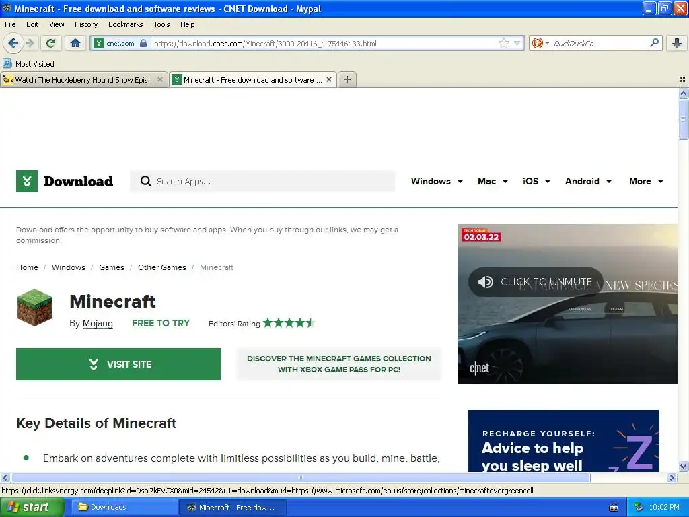Close the Minecraft download tab
The width and height of the screenshot is (689, 517).
[328, 79]
